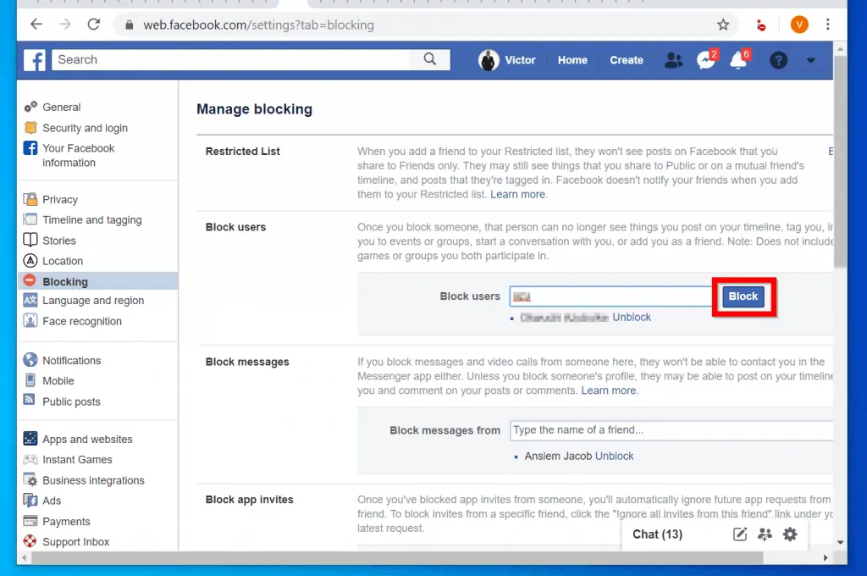This screenshot has width=867, height=576.
Task: Click the 'Type the name of a friend' field
Action: tap(669, 430)
